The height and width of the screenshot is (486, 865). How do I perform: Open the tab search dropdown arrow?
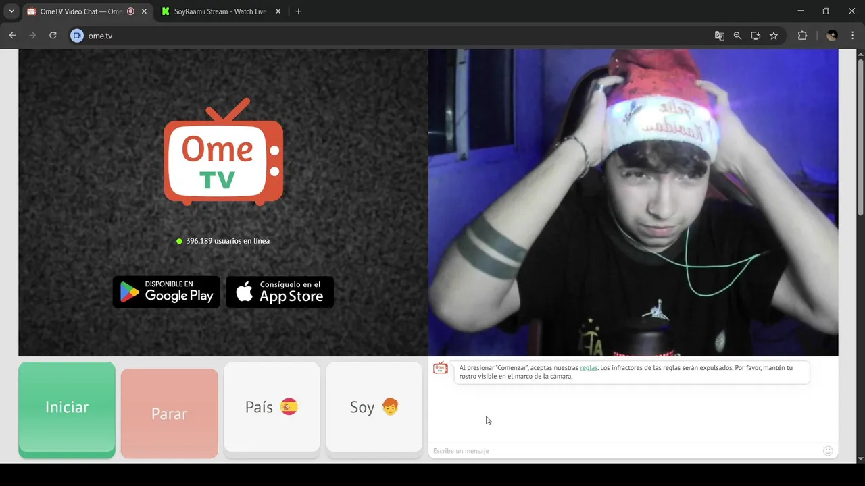tap(11, 11)
